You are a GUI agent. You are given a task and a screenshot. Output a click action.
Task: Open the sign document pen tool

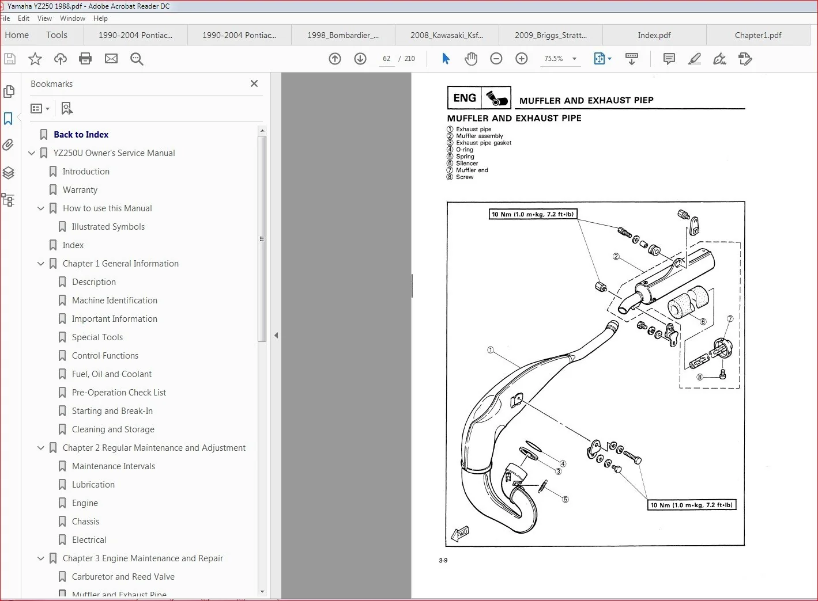(719, 59)
